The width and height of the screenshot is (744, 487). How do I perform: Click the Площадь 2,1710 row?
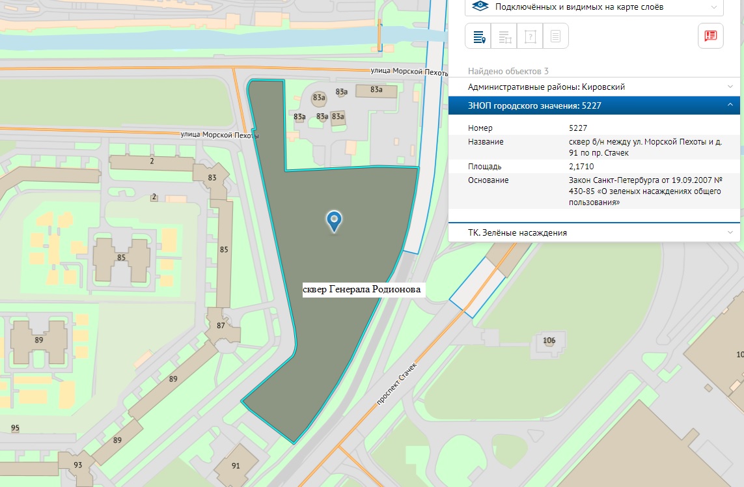(594, 167)
